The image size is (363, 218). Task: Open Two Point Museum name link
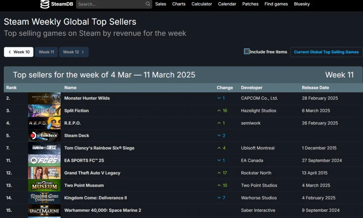click(84, 185)
